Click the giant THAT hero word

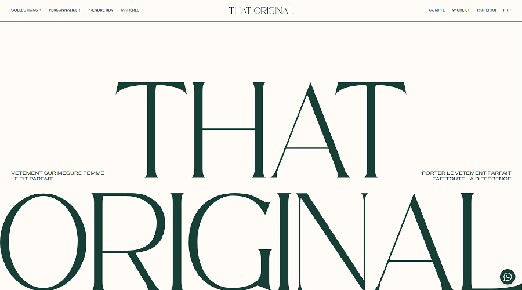coord(260,130)
